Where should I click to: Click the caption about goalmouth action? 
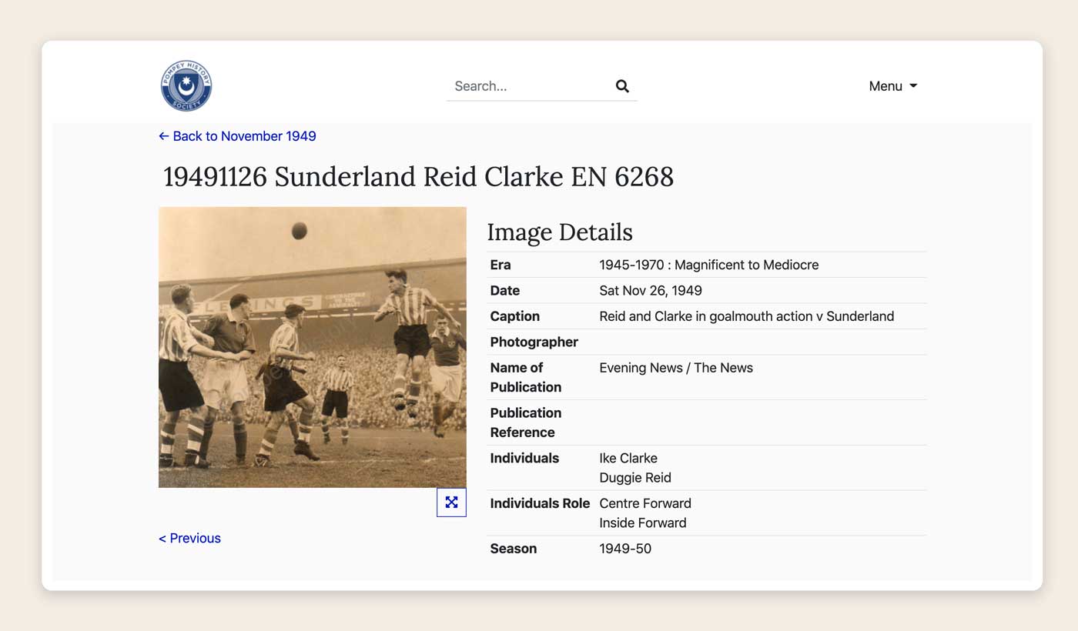[746, 316]
